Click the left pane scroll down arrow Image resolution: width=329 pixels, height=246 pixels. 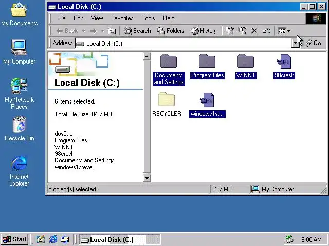pos(147,178)
